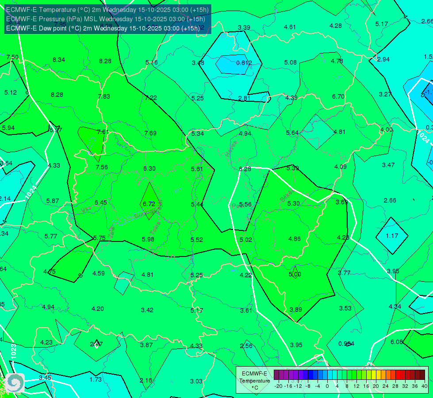The image size is (433, 398).
Task: Click the 2.47 temperature value
Action: coord(96,344)
